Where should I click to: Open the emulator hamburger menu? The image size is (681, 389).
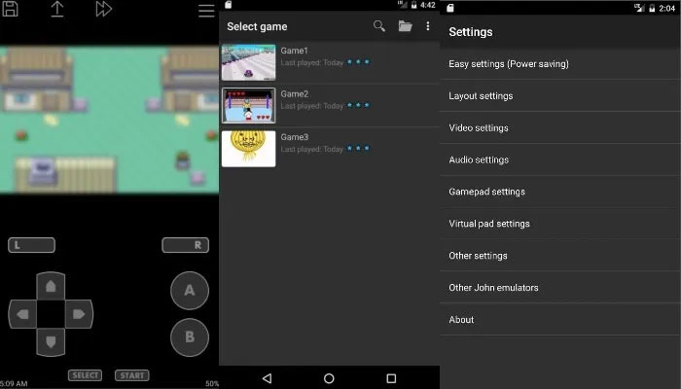tap(206, 11)
